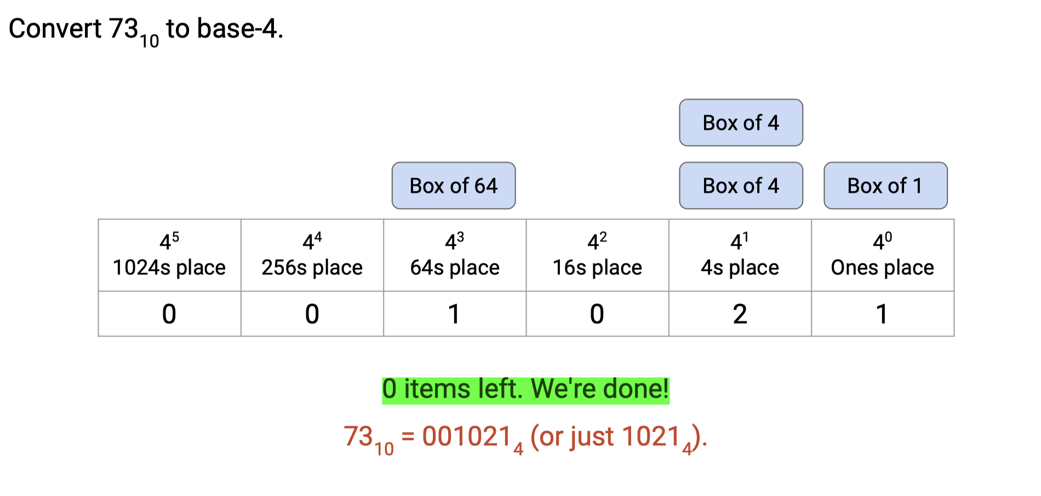
Task: Click the Box of 64 shape
Action: (454, 186)
